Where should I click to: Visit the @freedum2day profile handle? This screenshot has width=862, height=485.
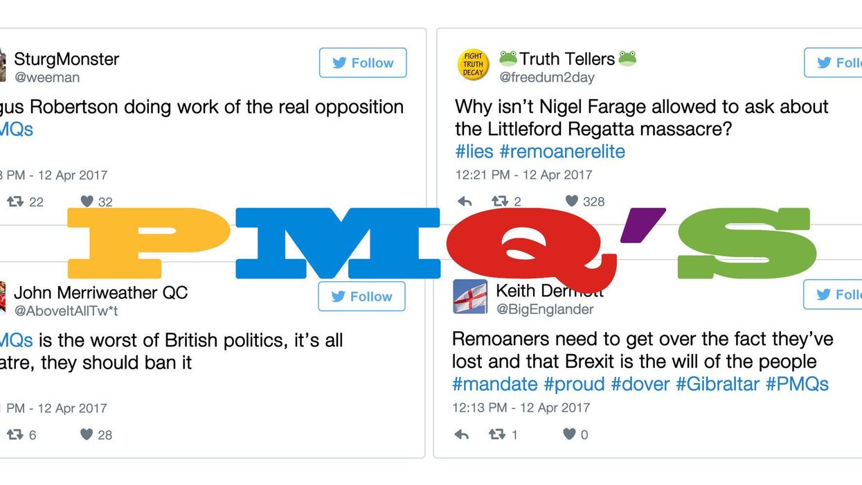[x=546, y=78]
